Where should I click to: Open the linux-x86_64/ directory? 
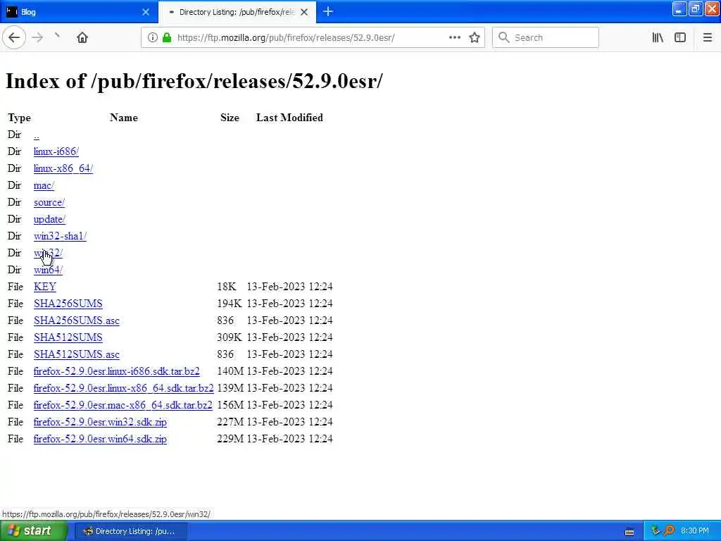coord(63,168)
